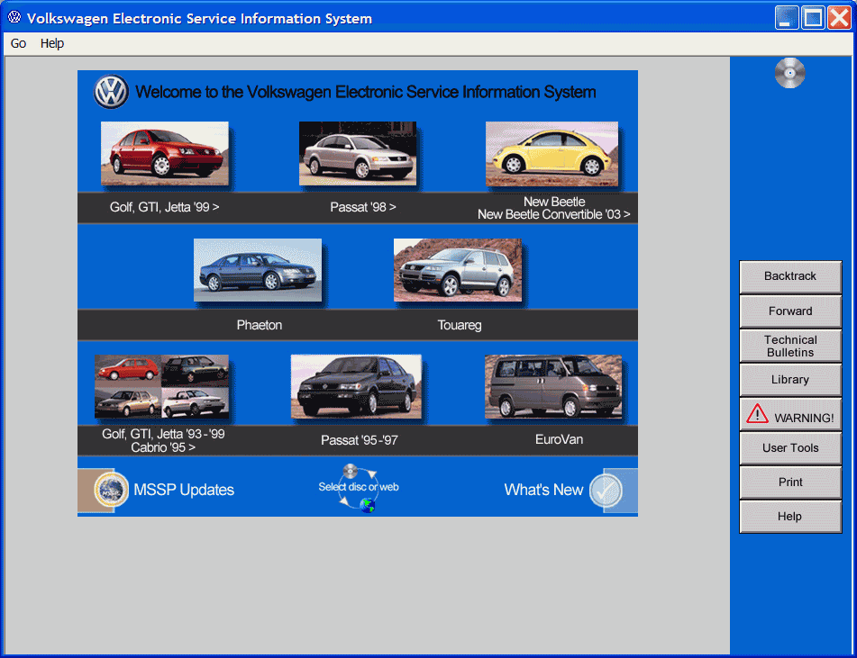Screen dimensions: 857x658
Task: Open the Help menu in the menu bar
Action: pos(52,43)
